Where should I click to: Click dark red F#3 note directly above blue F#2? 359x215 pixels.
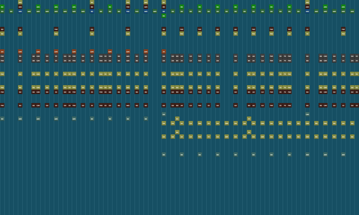pyautogui.click(x=128, y=7)
